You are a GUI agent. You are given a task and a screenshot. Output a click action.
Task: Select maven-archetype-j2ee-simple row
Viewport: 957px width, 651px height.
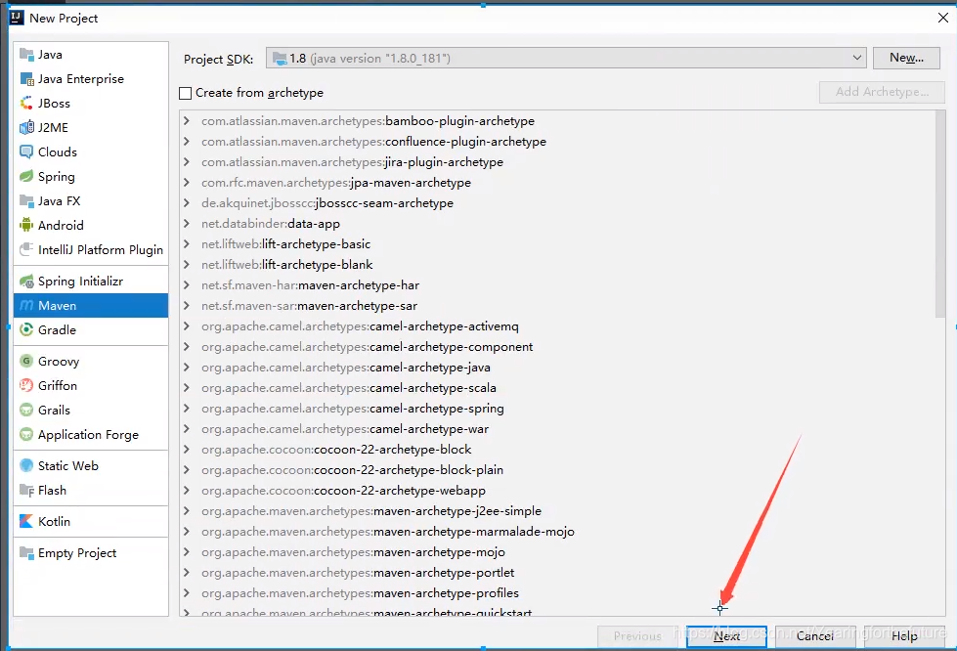tap(557, 510)
